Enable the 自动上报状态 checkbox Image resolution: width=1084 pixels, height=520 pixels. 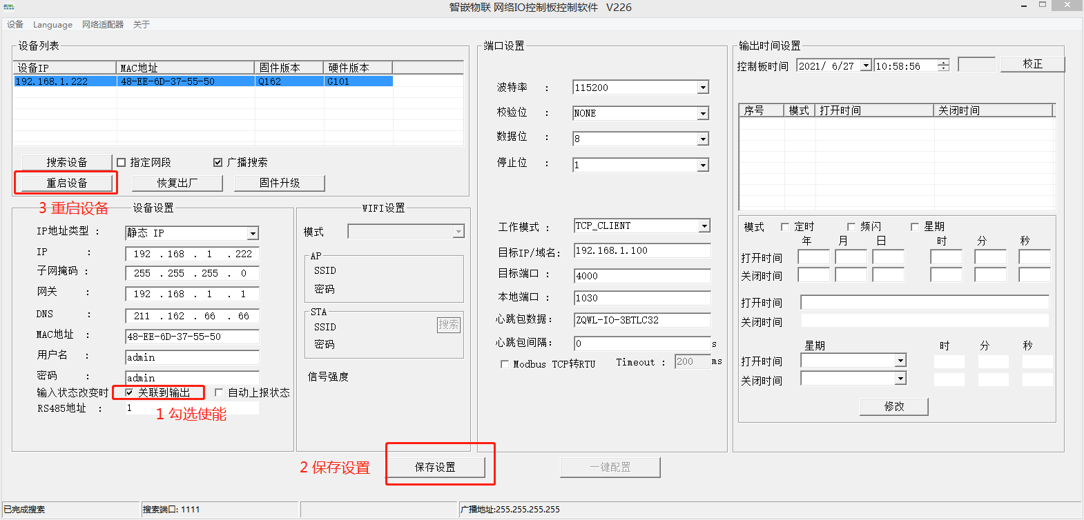219,392
